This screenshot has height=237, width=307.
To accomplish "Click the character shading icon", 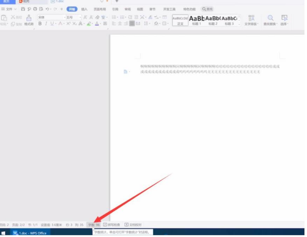I will [x=105, y=23].
